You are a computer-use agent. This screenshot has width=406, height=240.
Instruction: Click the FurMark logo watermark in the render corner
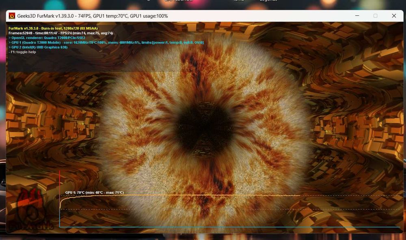coord(30,210)
